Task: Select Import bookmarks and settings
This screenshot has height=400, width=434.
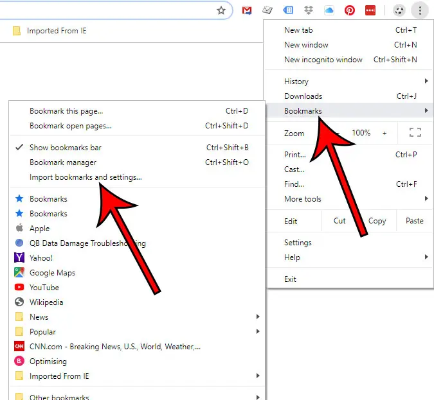Action: click(x=86, y=177)
